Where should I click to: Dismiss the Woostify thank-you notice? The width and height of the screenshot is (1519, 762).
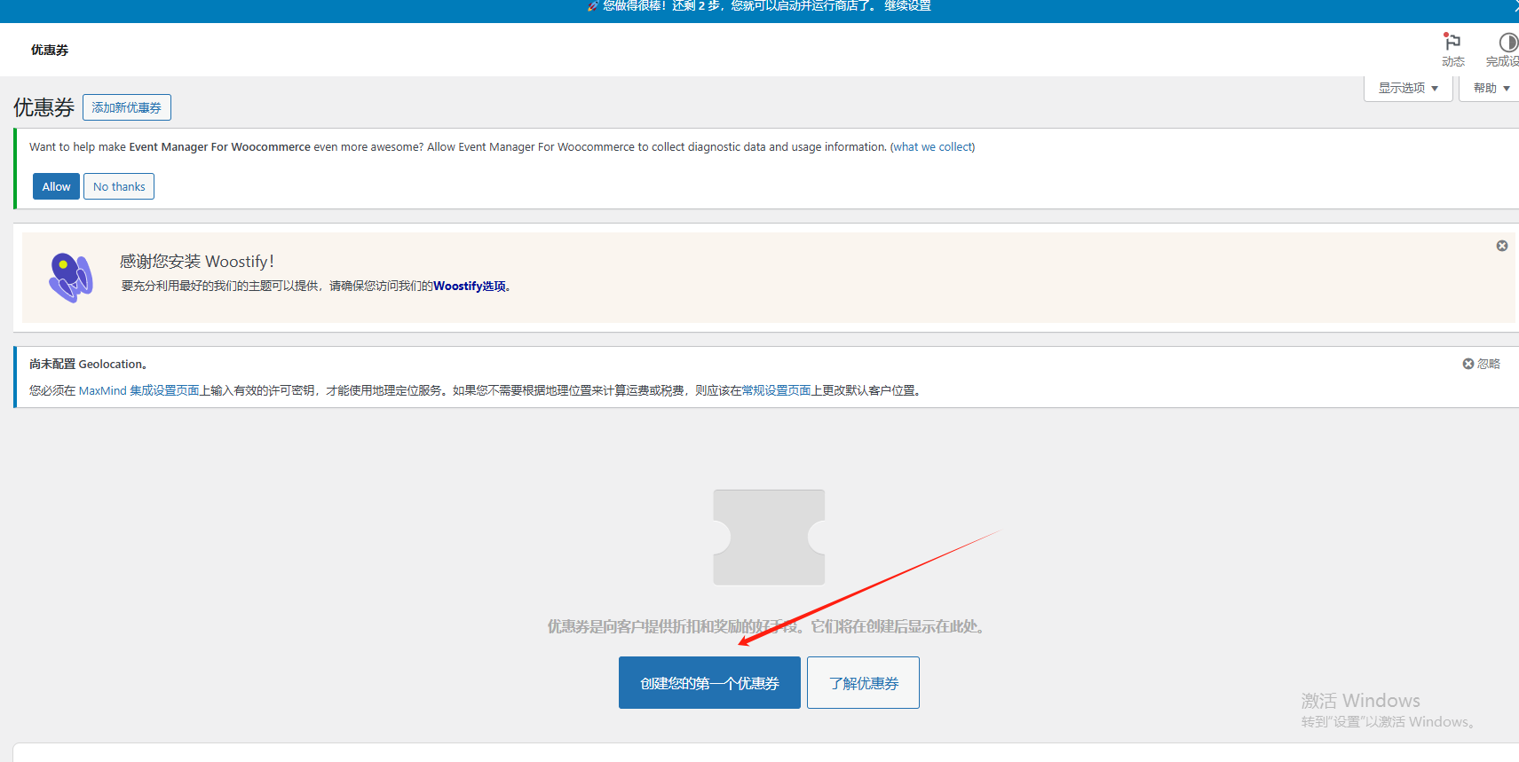point(1502,246)
